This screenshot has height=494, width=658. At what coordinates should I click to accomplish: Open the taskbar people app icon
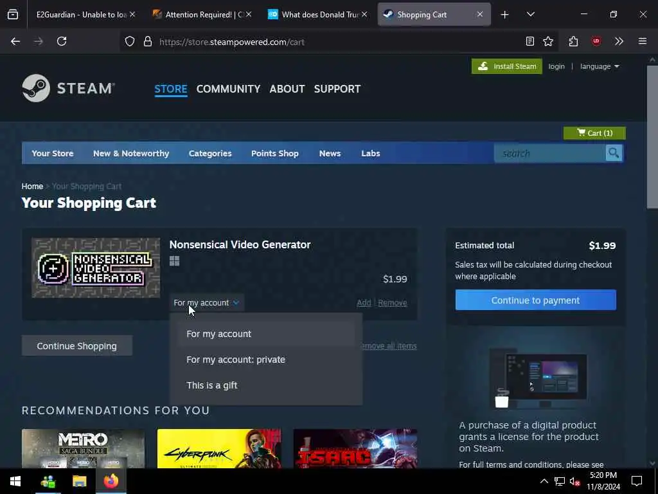(x=48, y=481)
